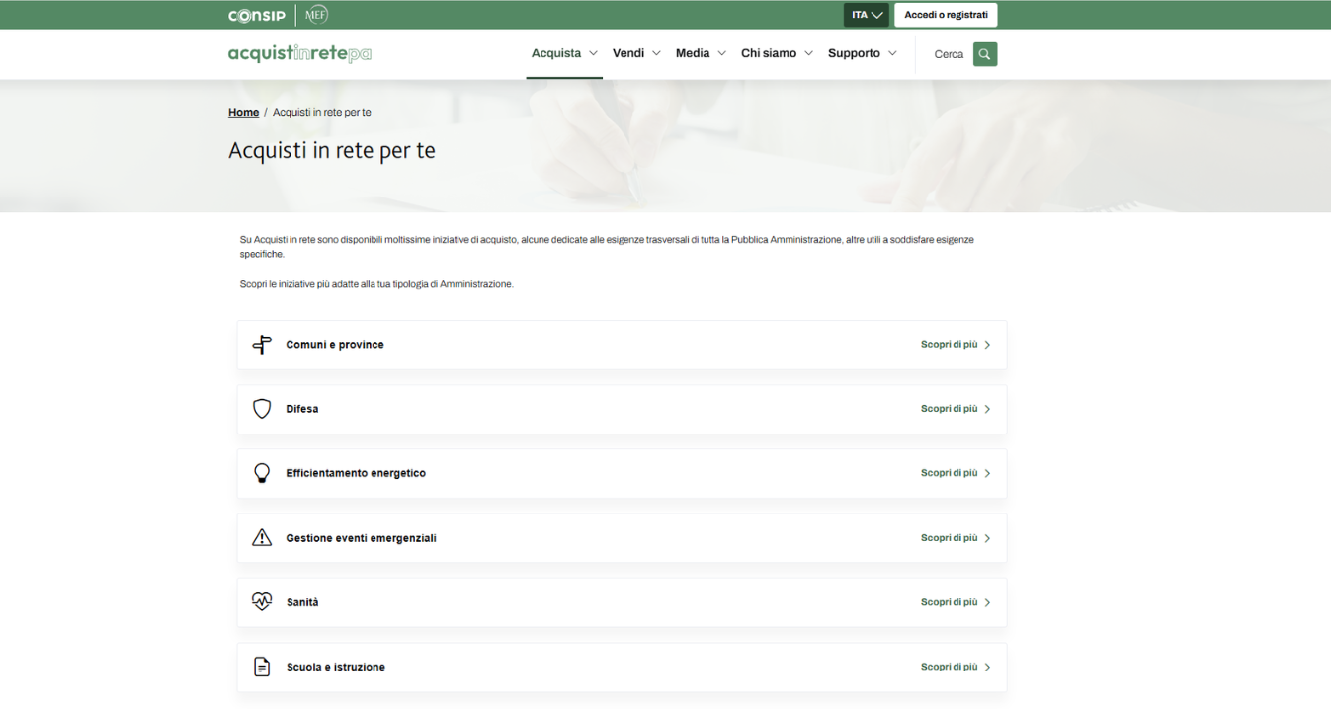Expand the Acquista navigation menu
The height and width of the screenshot is (710, 1331).
pyautogui.click(x=564, y=53)
